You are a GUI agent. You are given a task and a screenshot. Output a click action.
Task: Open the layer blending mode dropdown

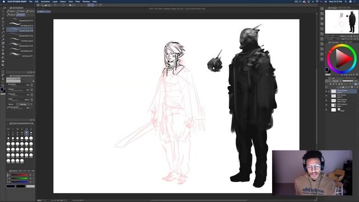click(x=336, y=81)
